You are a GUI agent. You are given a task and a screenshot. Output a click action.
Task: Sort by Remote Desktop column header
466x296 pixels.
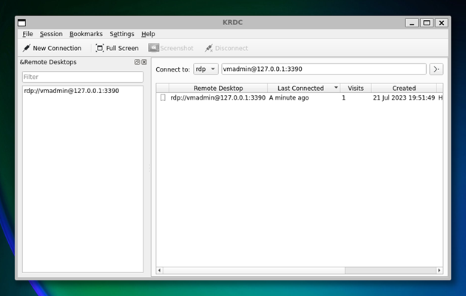point(218,88)
